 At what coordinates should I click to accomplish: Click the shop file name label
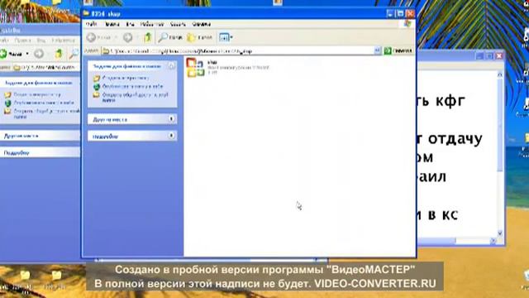click(212, 62)
